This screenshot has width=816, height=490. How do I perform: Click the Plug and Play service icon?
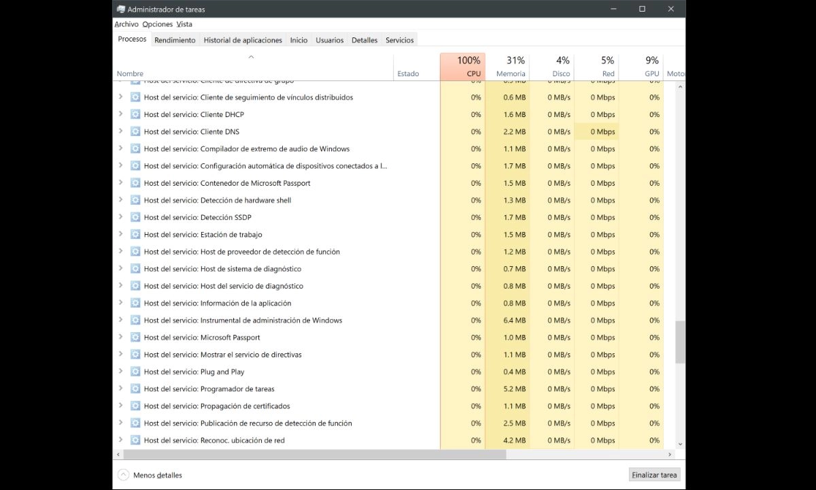[x=135, y=372]
